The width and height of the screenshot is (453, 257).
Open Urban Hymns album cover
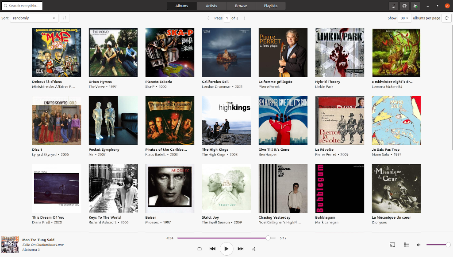113,52
